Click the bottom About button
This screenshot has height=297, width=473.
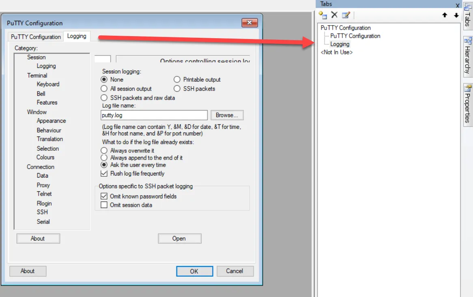[x=28, y=271]
